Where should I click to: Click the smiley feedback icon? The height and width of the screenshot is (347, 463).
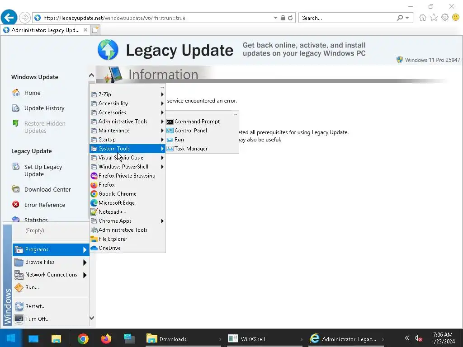click(456, 18)
